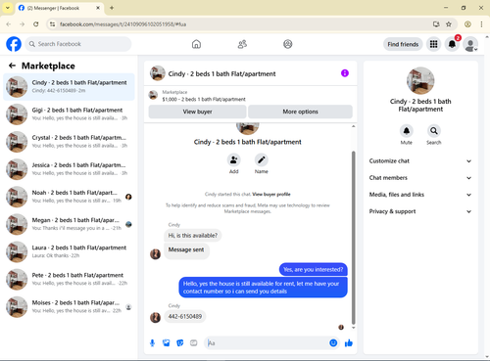This screenshot has width=490, height=361.
Task: Click the browser address bar URL
Action: coord(122,24)
